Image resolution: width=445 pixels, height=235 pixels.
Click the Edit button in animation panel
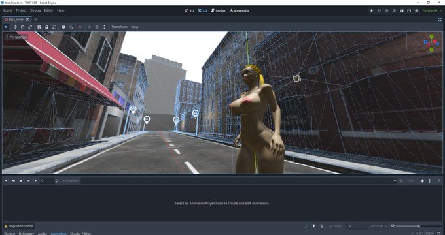pos(412,181)
